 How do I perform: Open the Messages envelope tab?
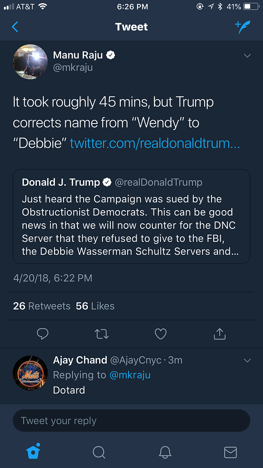click(230, 452)
